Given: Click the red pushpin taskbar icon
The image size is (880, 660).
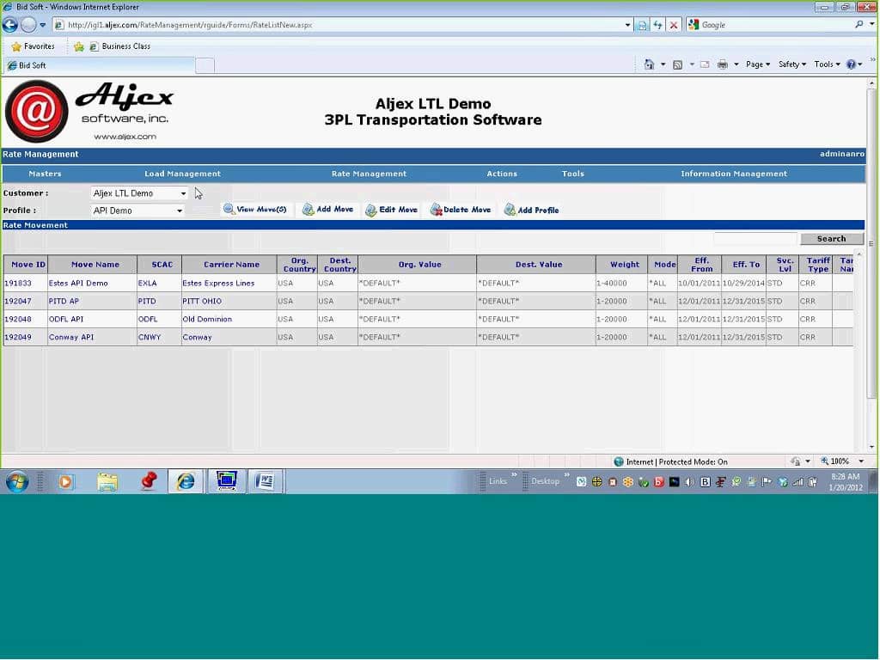Looking at the screenshot, I should tap(149, 481).
